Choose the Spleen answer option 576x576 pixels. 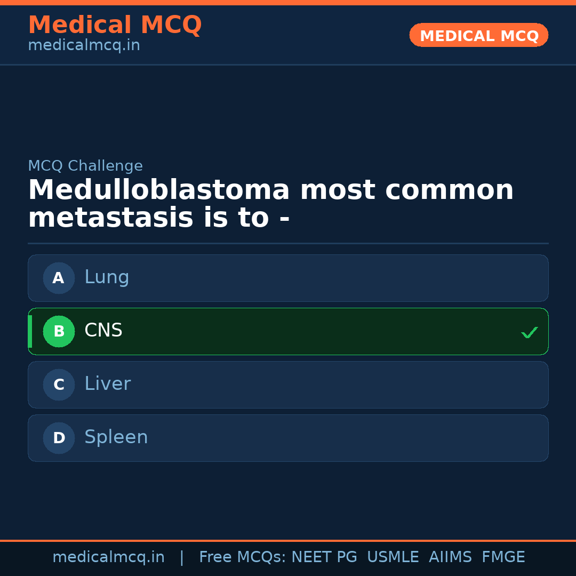click(288, 438)
